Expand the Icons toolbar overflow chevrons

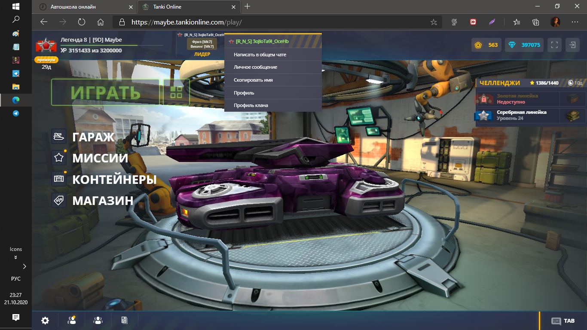click(x=16, y=257)
